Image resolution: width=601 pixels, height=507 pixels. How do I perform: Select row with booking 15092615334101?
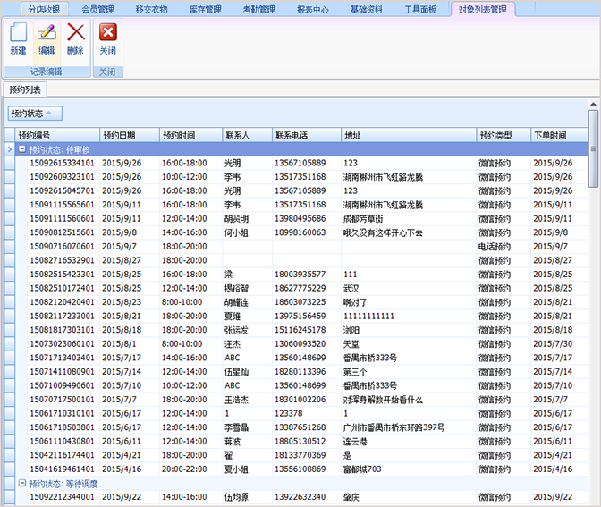(x=61, y=163)
